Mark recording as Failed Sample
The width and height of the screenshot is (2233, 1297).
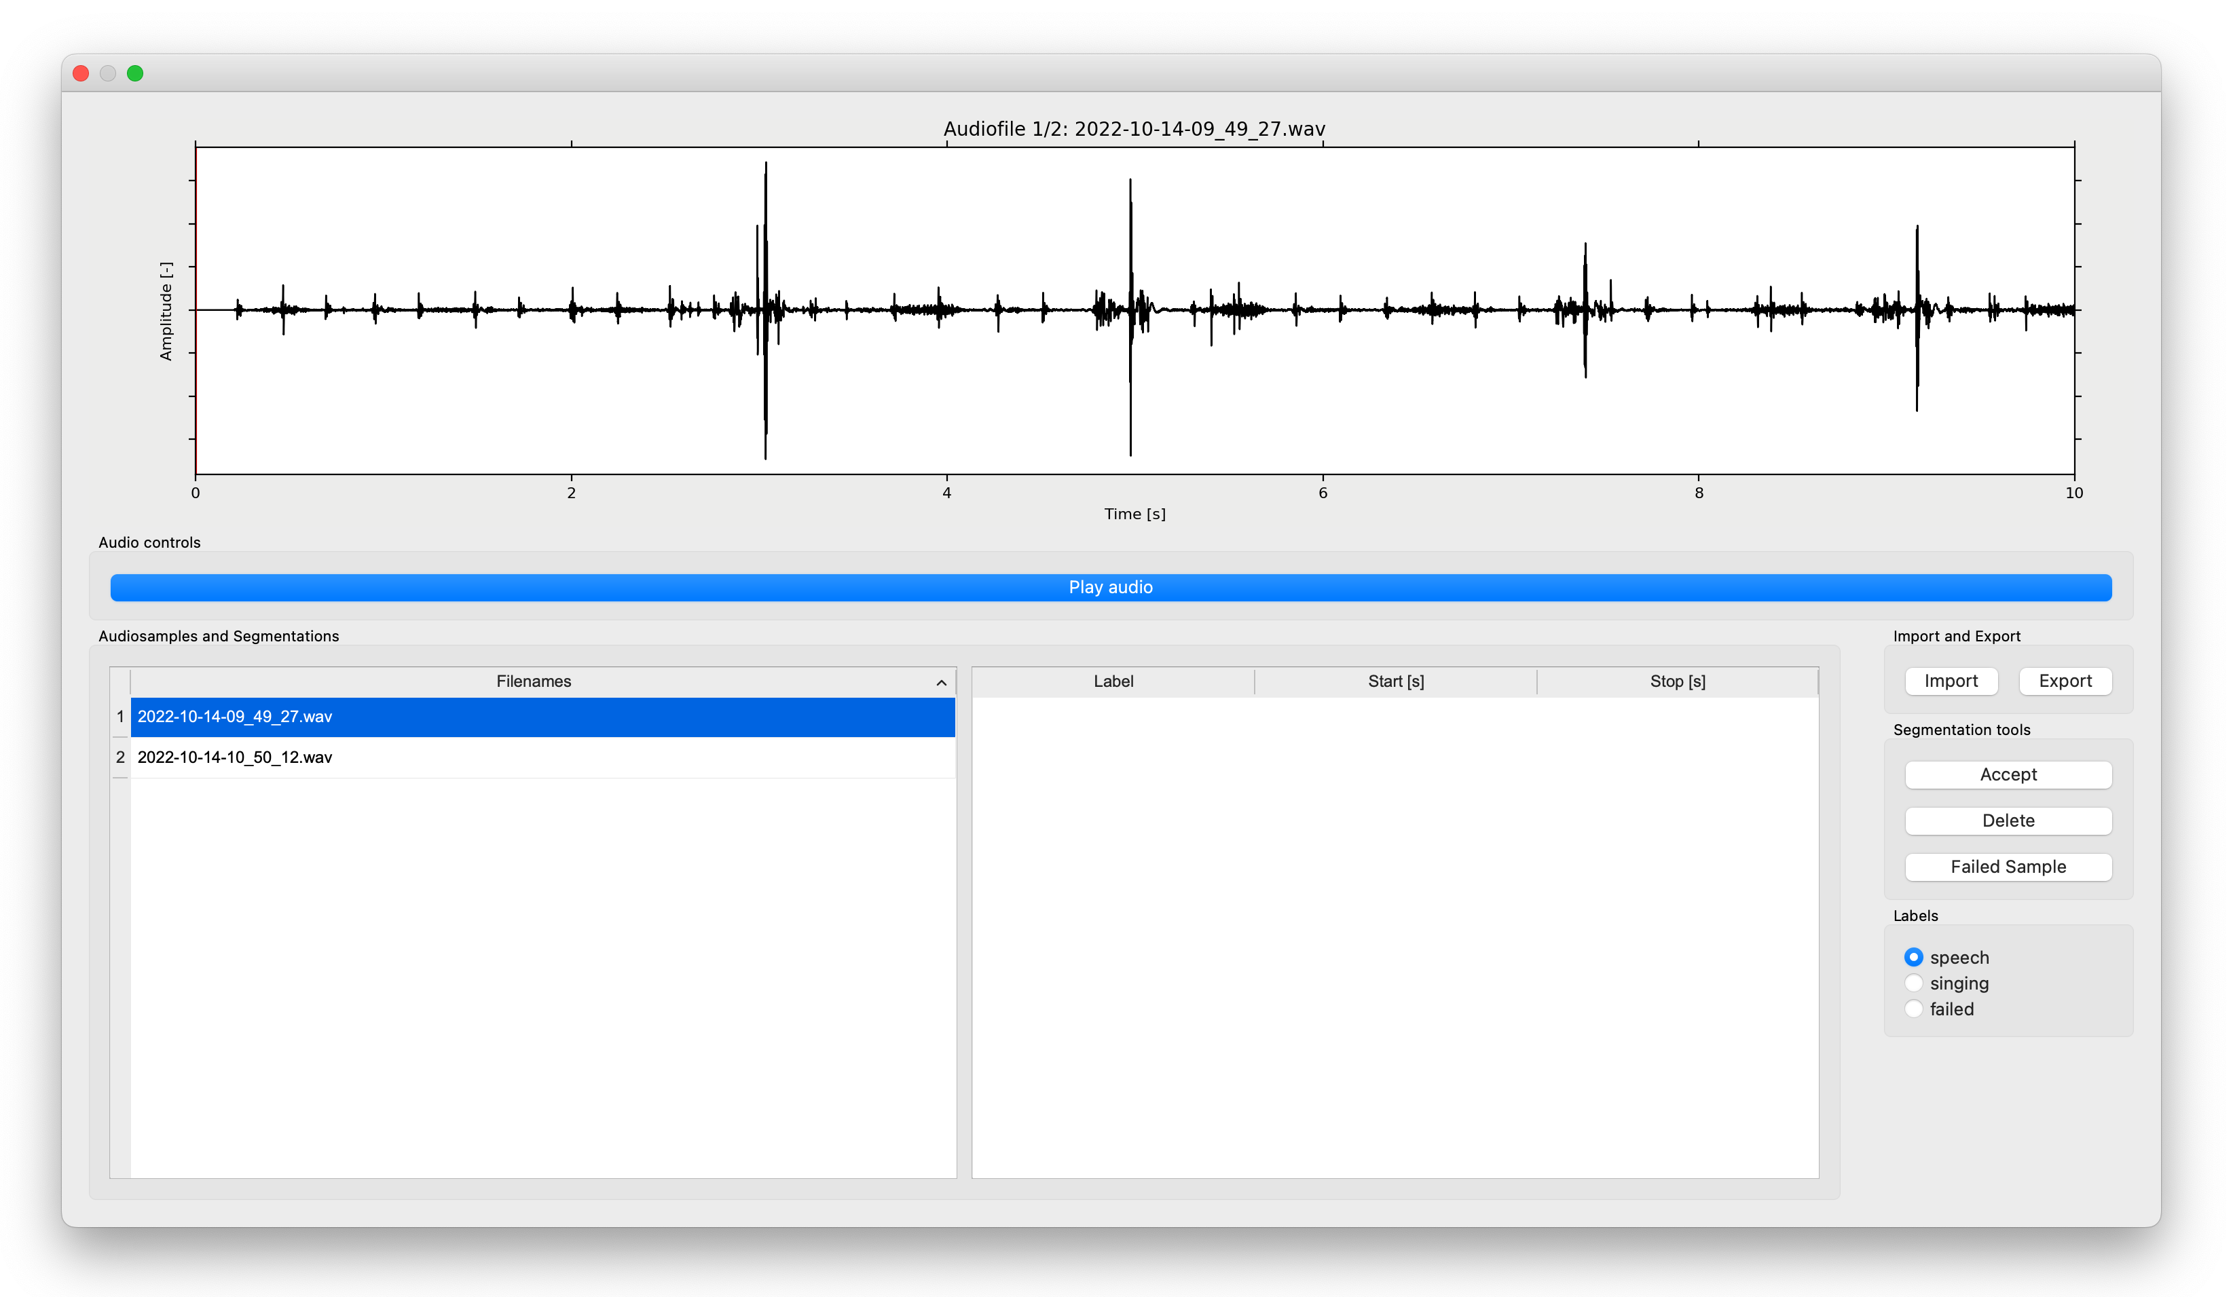pos(2007,867)
